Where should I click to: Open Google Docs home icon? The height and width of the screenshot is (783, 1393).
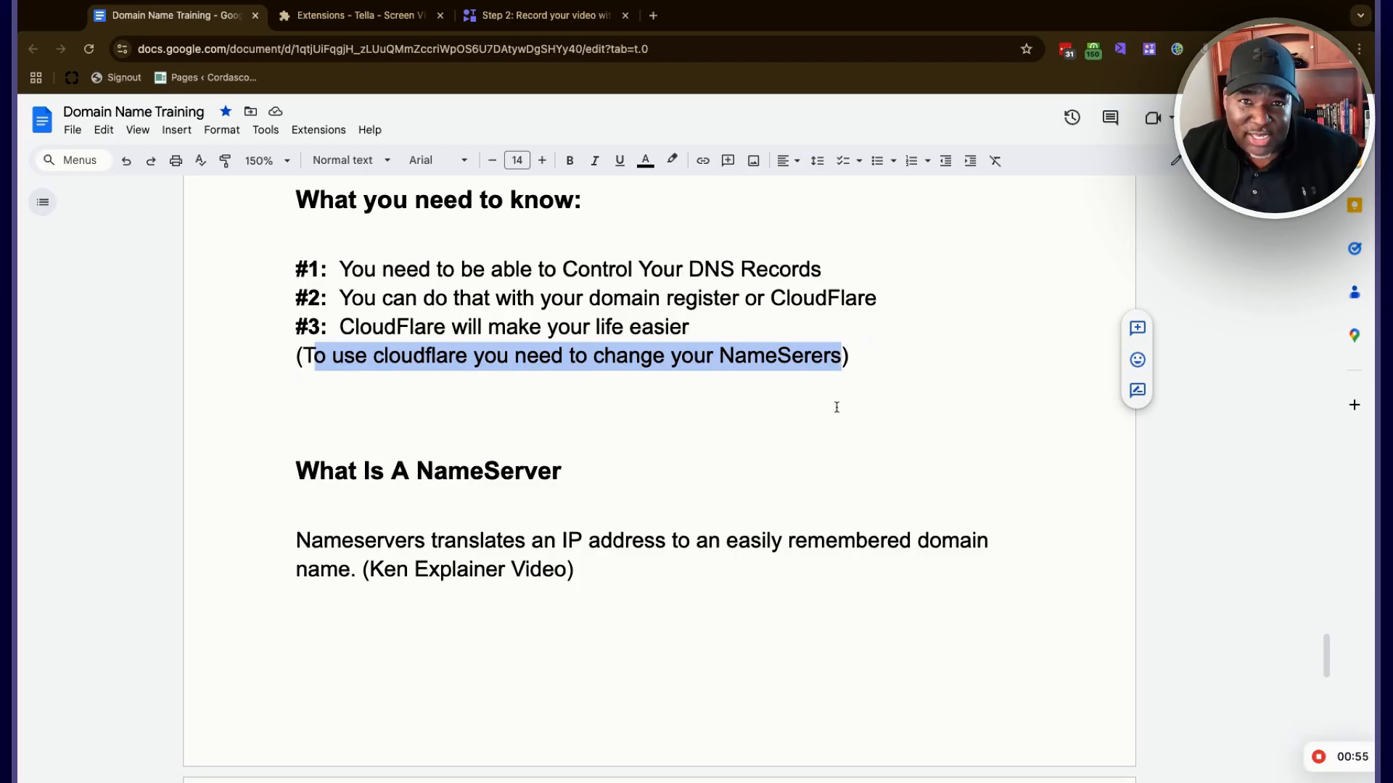point(42,120)
